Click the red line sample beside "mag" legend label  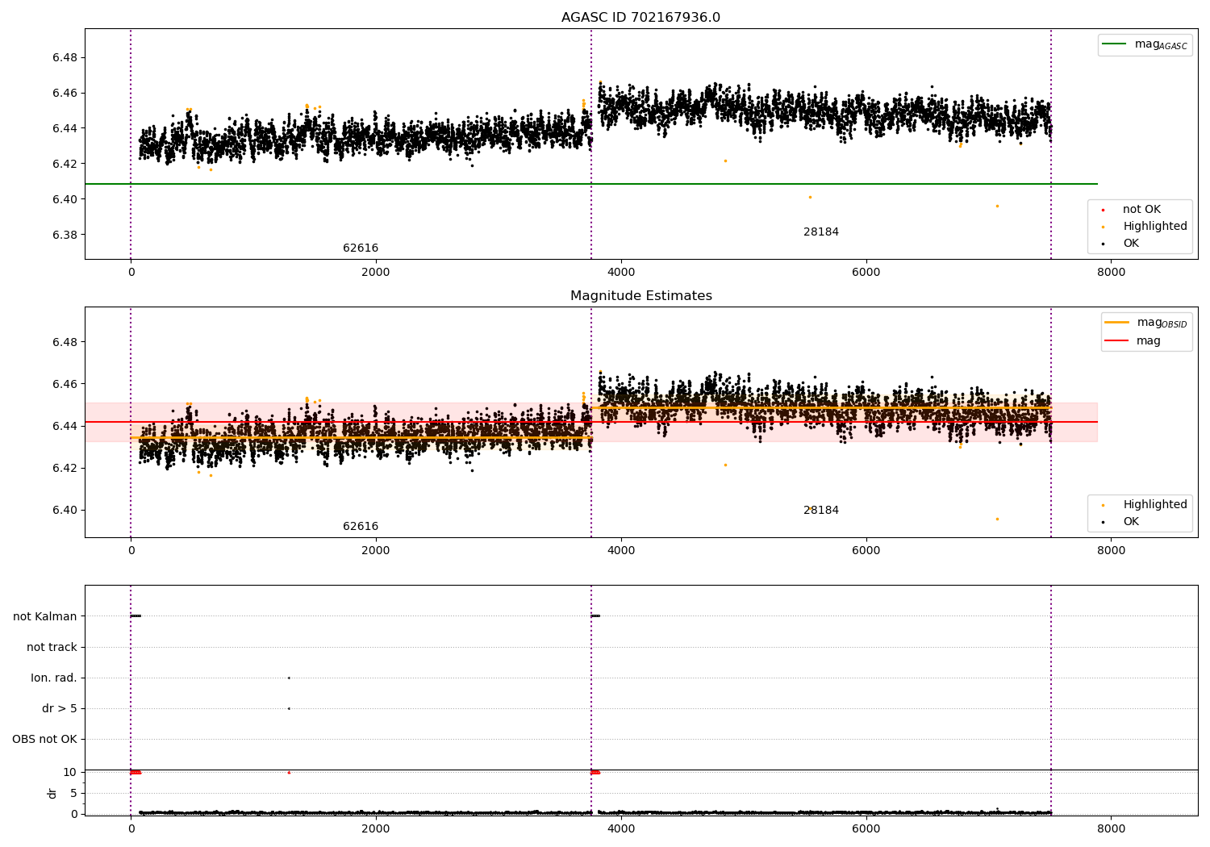click(1117, 341)
